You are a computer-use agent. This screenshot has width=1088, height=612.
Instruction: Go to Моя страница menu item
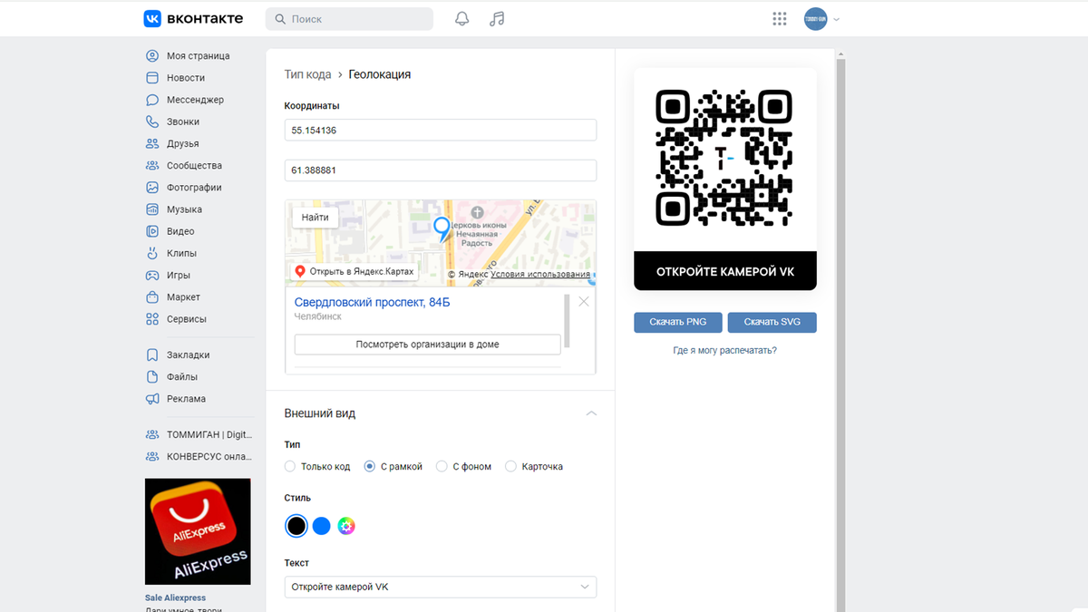point(198,56)
